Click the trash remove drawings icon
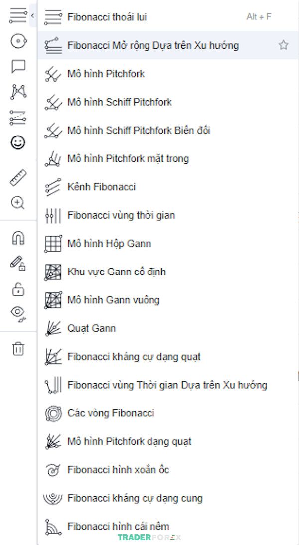The width and height of the screenshot is (299, 545). [x=18, y=349]
